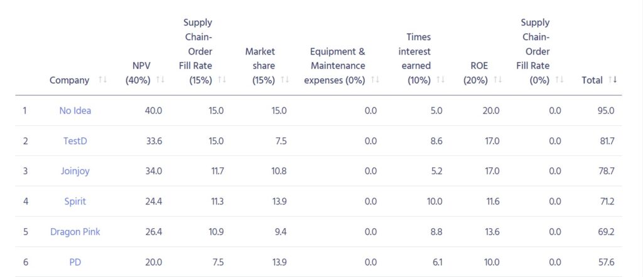This screenshot has width=643, height=277.
Task: Sort by Equipment & Maintenance expenses arrows
Action: point(376,80)
